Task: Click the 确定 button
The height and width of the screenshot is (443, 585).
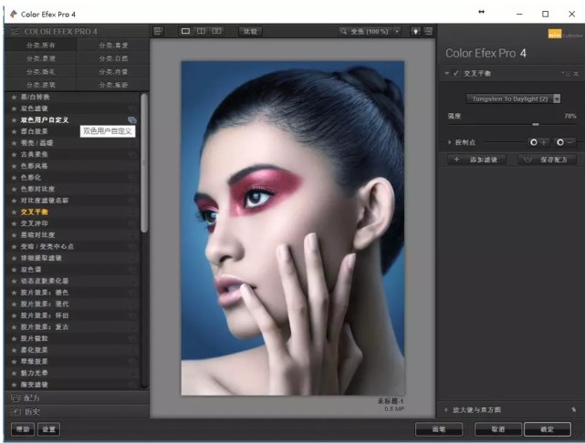Action: (x=547, y=428)
